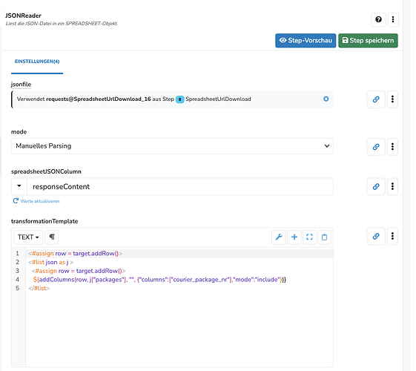Open the mode dropdown showing Manuelles Parsing
The image size is (416, 371).
tap(172, 146)
